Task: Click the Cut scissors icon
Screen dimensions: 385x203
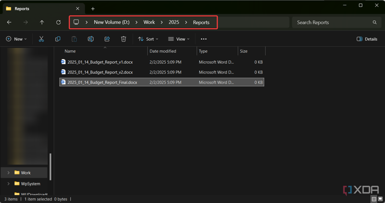Action: click(41, 39)
